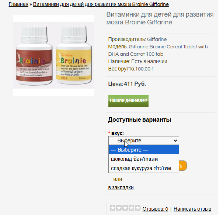Click the third rating star
Viewport: 218px width, 215px height.
(125, 208)
